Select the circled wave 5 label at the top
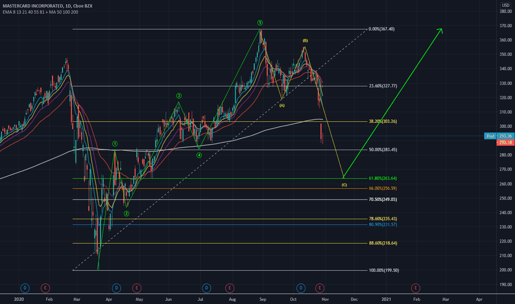Viewport: 515px width, 304px height. tap(260, 23)
